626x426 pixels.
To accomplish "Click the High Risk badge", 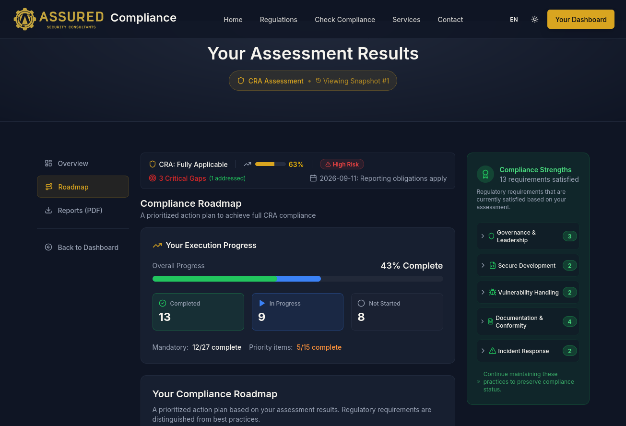I will pyautogui.click(x=342, y=164).
